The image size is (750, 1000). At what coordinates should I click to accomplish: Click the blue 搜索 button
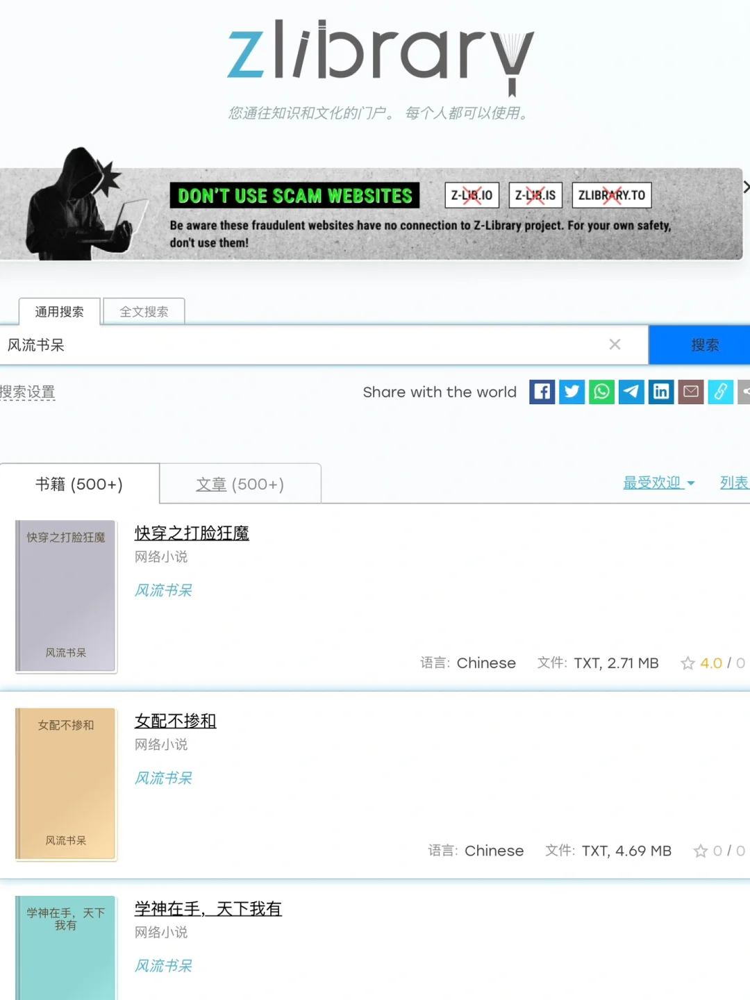pos(700,345)
